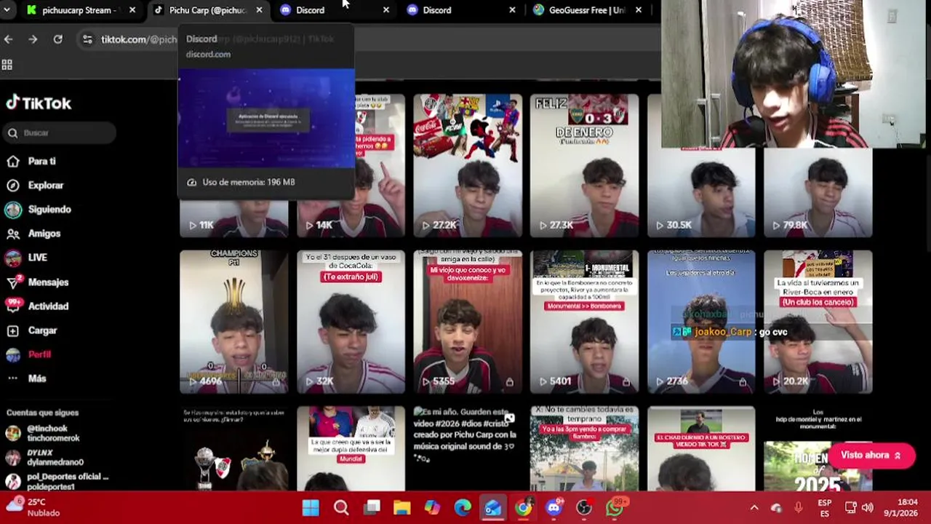Switch to GeoGuessr Free browser tab
The height and width of the screenshot is (524, 931).
(x=588, y=10)
